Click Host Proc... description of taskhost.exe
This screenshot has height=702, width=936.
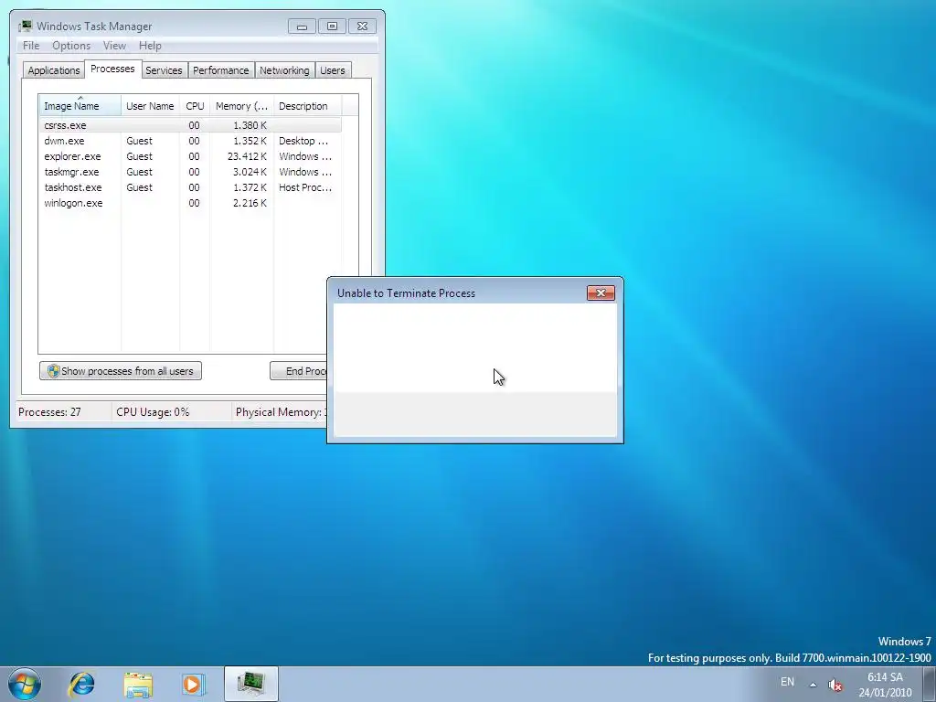click(305, 187)
